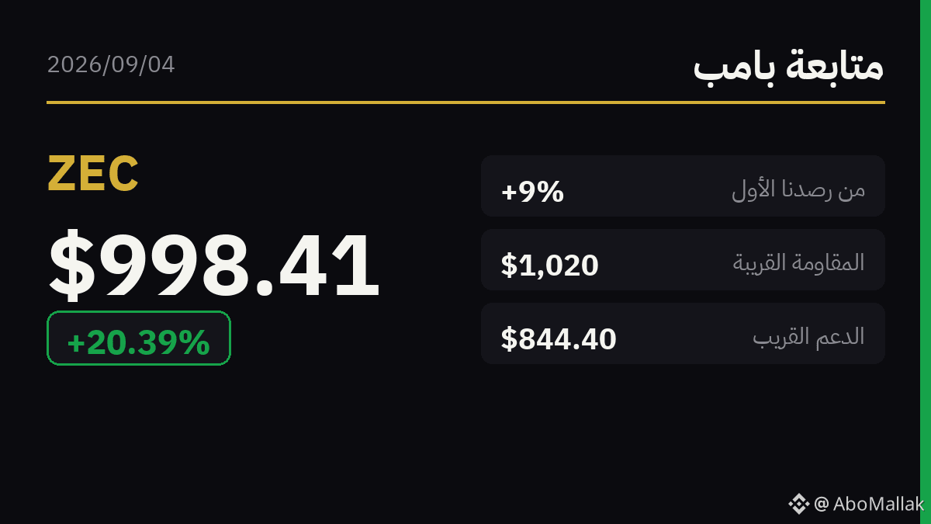Click the @ symbol in the watermark

[x=822, y=505]
